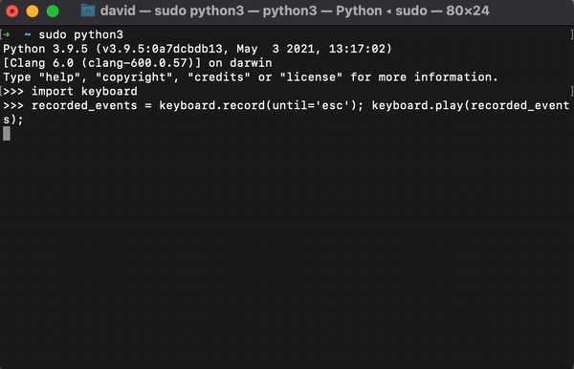Image resolution: width=574 pixels, height=369 pixels.
Task: Click the Python 3.9.5 version line
Action: click(x=197, y=49)
